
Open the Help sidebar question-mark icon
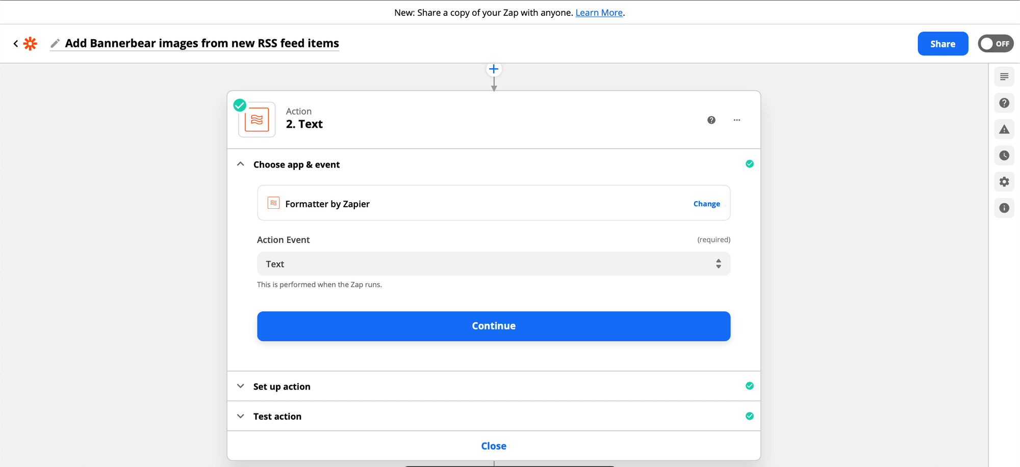[x=1004, y=103]
